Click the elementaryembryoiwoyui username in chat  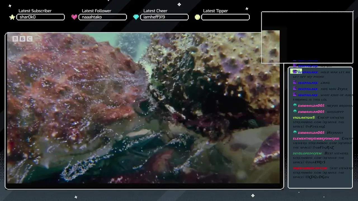pyautogui.click(x=316, y=138)
